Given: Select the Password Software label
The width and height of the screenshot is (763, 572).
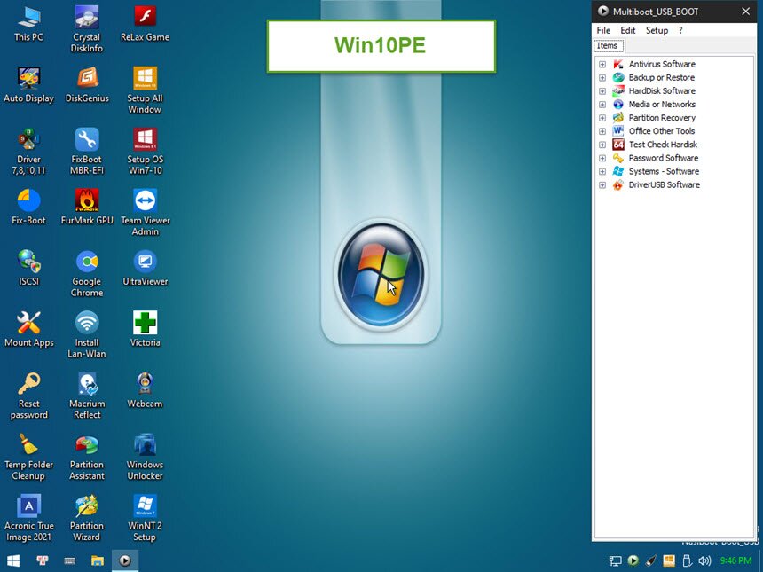Looking at the screenshot, I should point(664,158).
